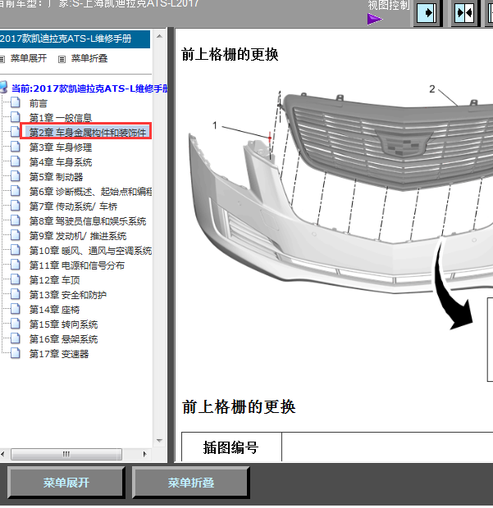Open 第13章 安全和防护 chapter

coord(68,295)
